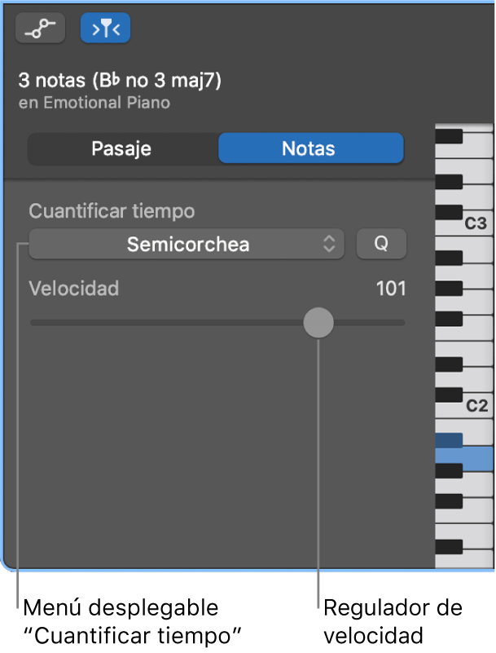Click the Velocidad slider handle
This screenshot has width=496, height=653.
point(318,323)
